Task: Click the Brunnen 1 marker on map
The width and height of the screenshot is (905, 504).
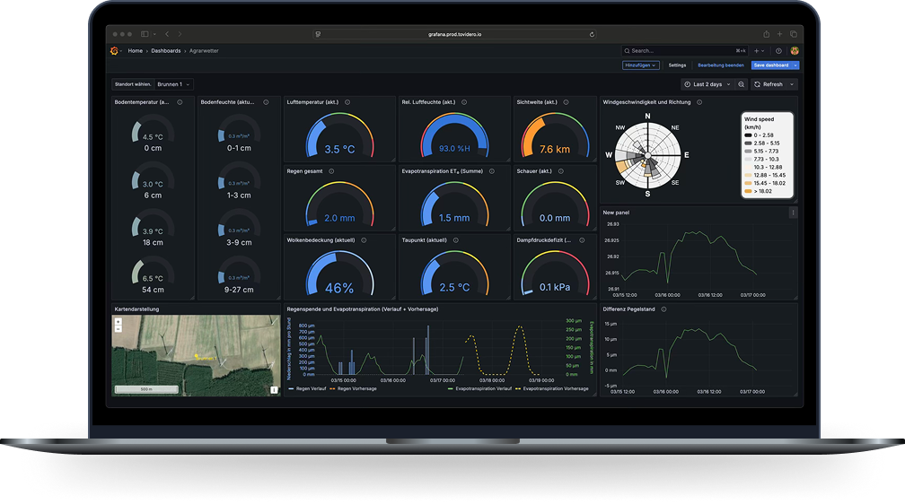Action: (x=197, y=356)
